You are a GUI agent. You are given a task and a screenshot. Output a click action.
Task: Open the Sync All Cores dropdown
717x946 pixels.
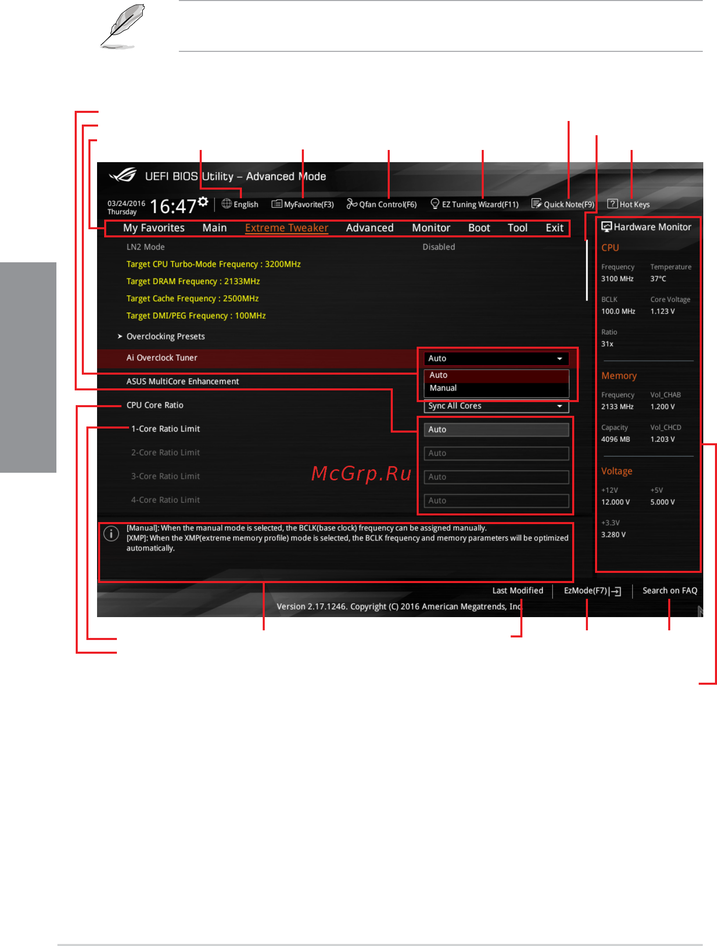[496, 406]
